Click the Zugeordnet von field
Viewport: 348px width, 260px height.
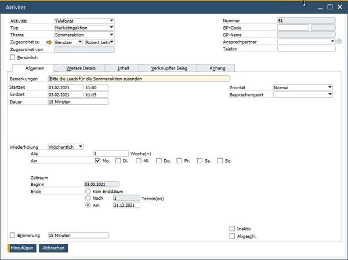click(x=84, y=49)
